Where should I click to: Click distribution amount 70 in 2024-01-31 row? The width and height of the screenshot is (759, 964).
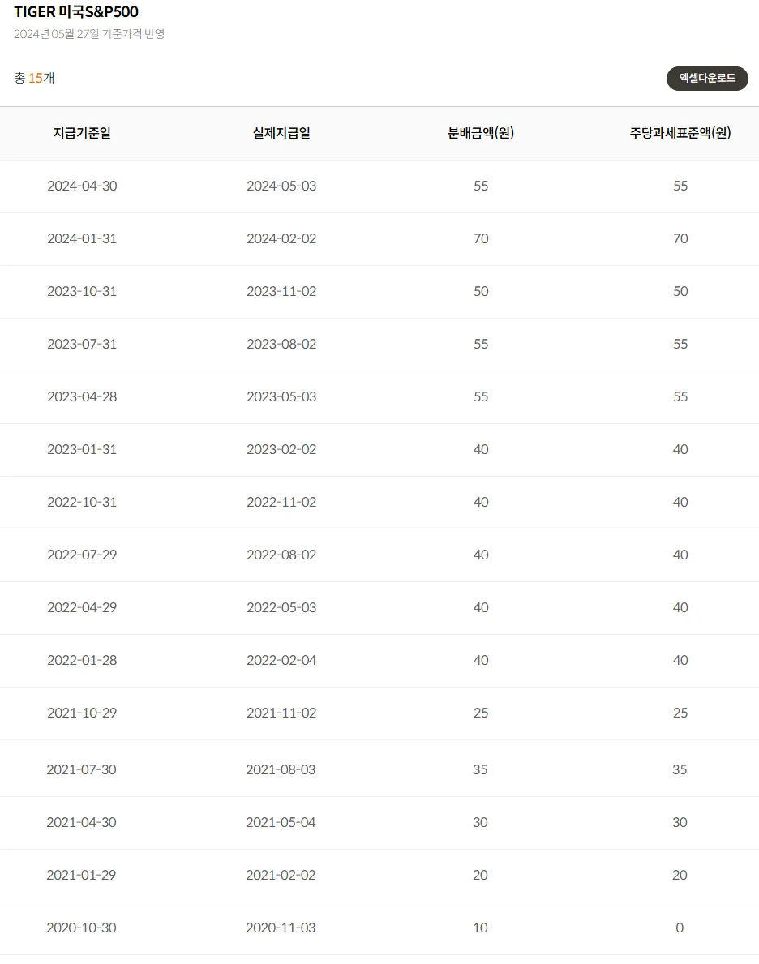click(x=481, y=238)
